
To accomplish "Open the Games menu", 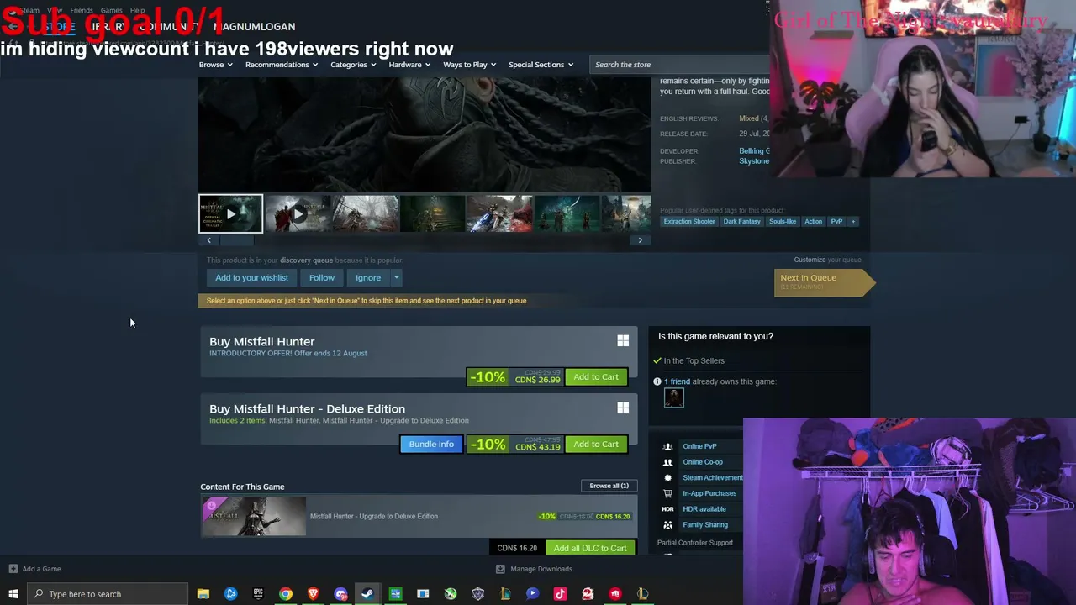I will (x=112, y=11).
